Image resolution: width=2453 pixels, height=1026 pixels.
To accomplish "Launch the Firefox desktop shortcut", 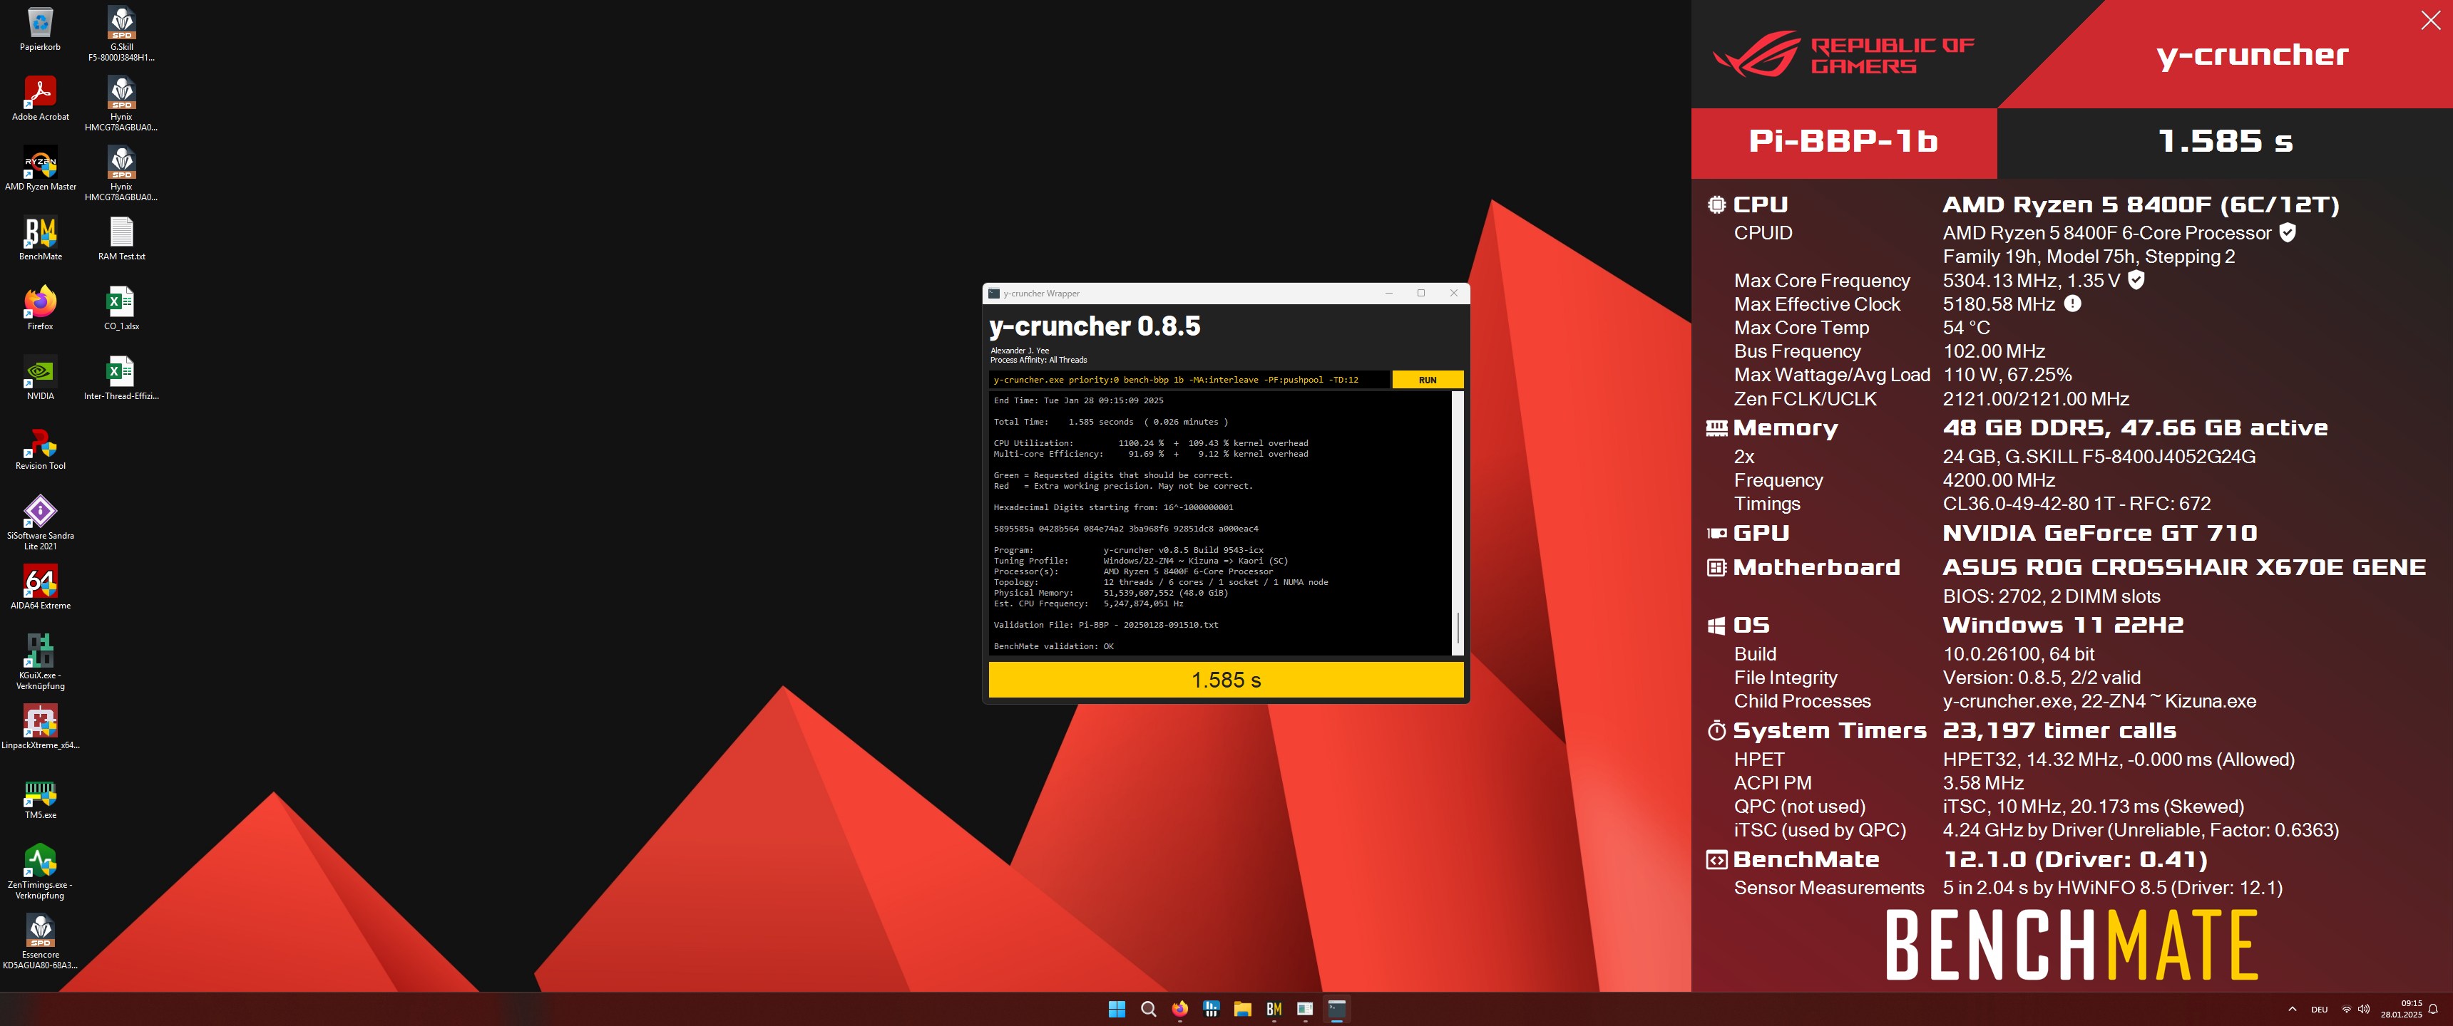I will [x=40, y=309].
